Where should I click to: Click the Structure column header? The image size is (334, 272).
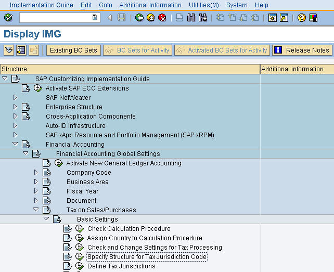(130, 69)
